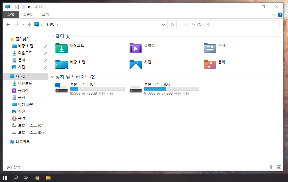Go up one level with up arrow
The height and width of the screenshot is (182, 288).
click(30, 25)
